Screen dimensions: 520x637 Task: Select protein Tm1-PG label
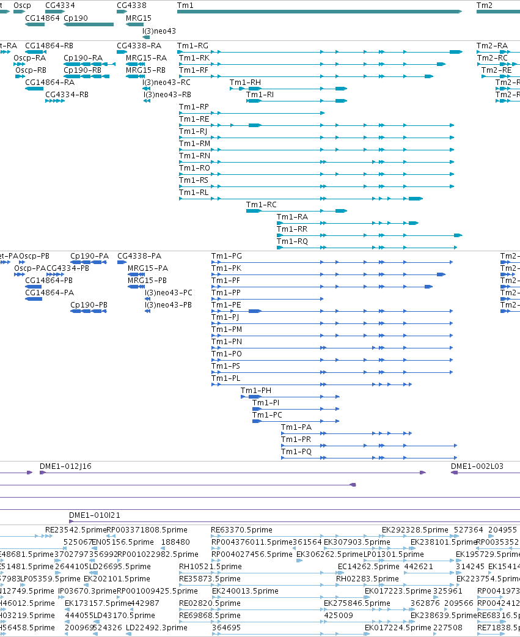click(x=227, y=256)
